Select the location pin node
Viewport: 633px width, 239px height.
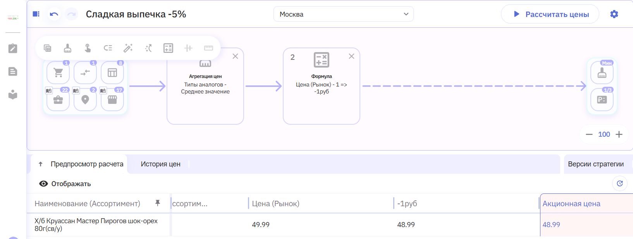pyautogui.click(x=85, y=100)
